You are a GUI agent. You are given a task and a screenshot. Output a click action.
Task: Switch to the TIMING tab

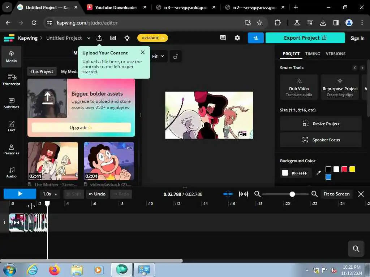pos(313,54)
